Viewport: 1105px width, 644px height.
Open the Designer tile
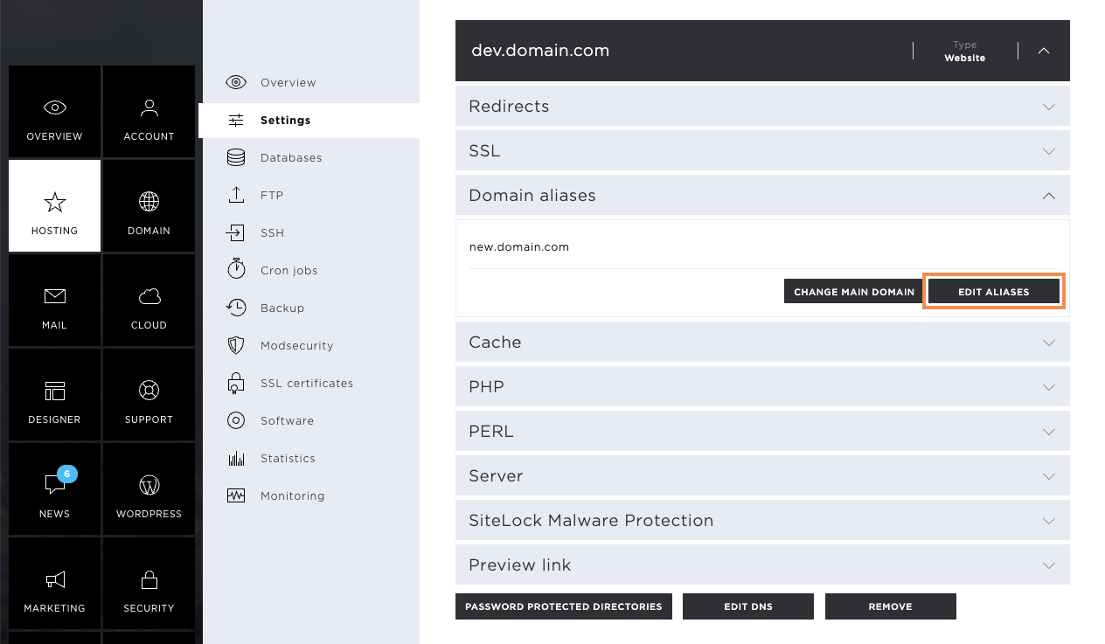click(x=54, y=395)
